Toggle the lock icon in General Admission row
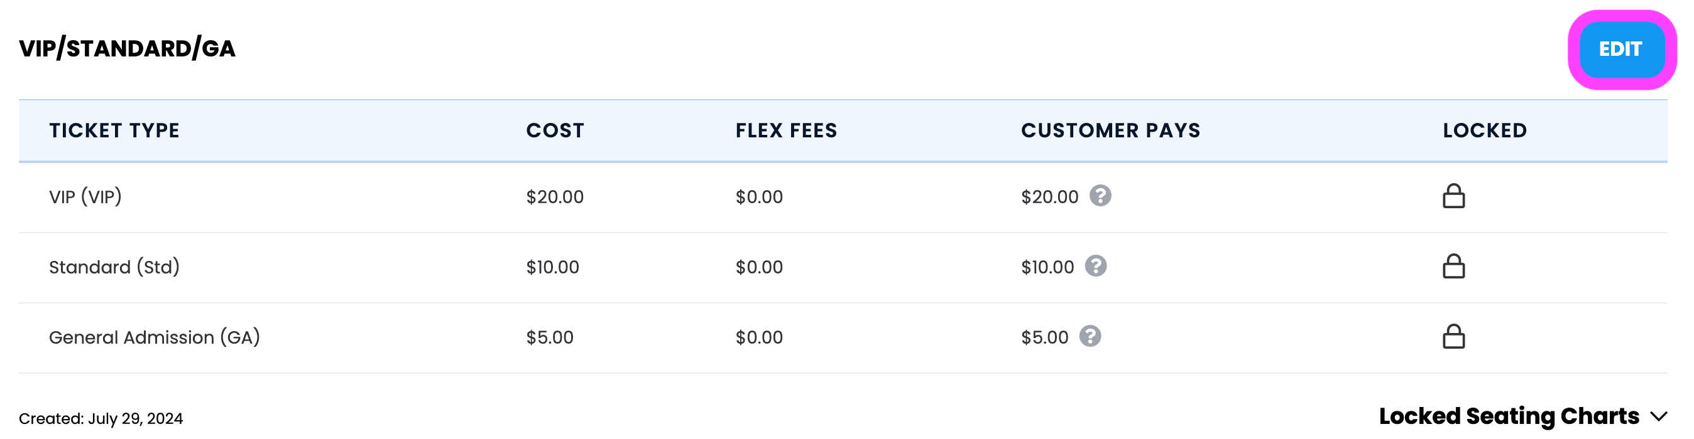The width and height of the screenshot is (1694, 439). coord(1453,336)
